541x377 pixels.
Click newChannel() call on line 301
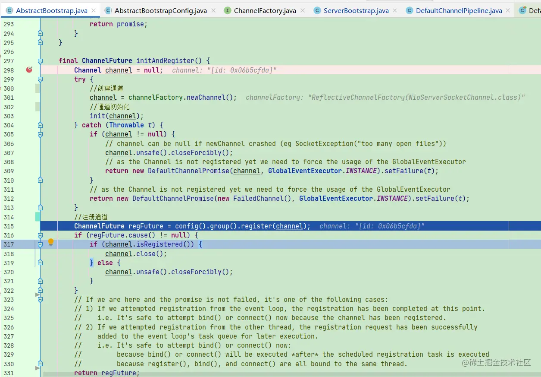click(x=210, y=98)
